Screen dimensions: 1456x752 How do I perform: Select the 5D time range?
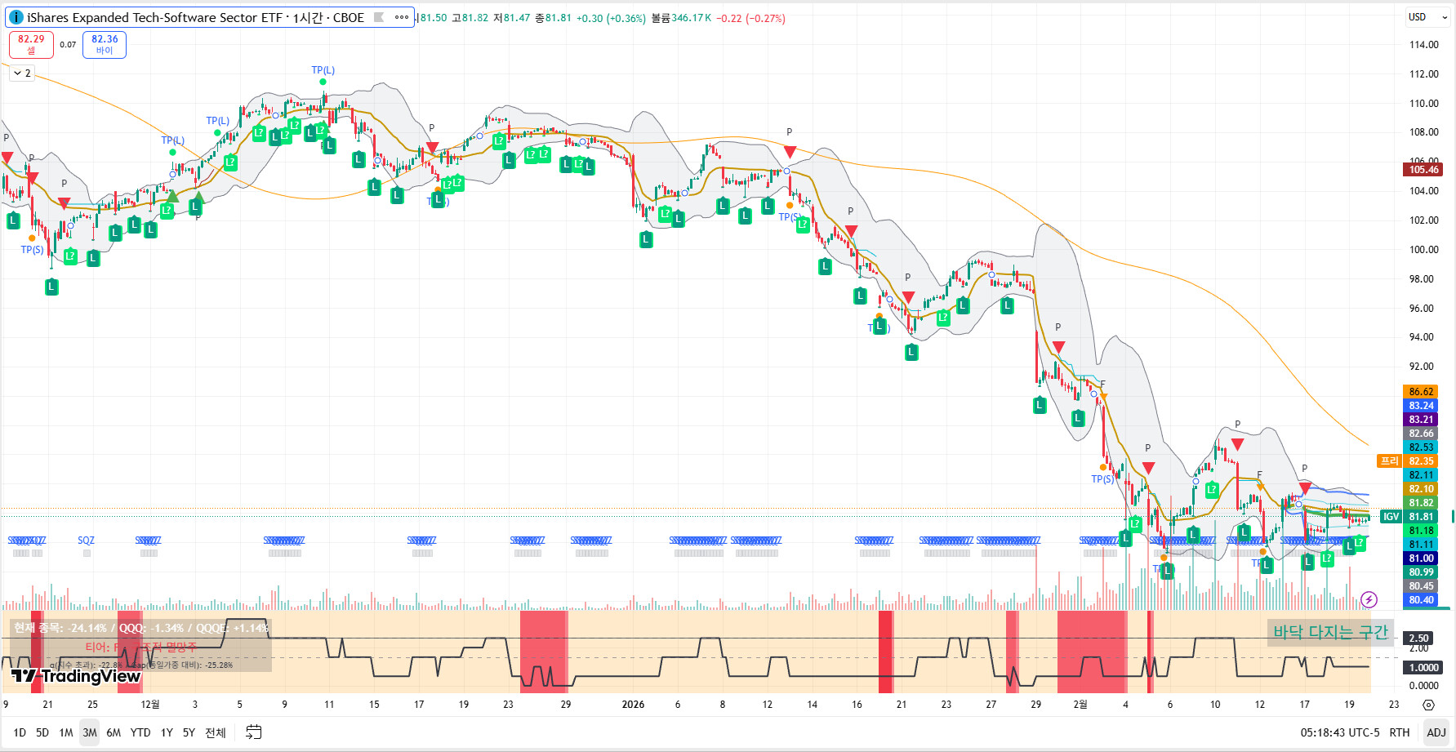tap(42, 732)
